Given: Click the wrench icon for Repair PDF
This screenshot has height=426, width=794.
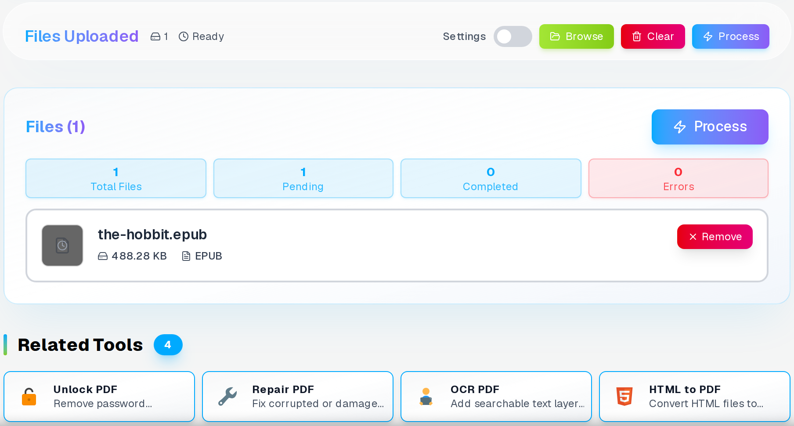Looking at the screenshot, I should (x=227, y=397).
